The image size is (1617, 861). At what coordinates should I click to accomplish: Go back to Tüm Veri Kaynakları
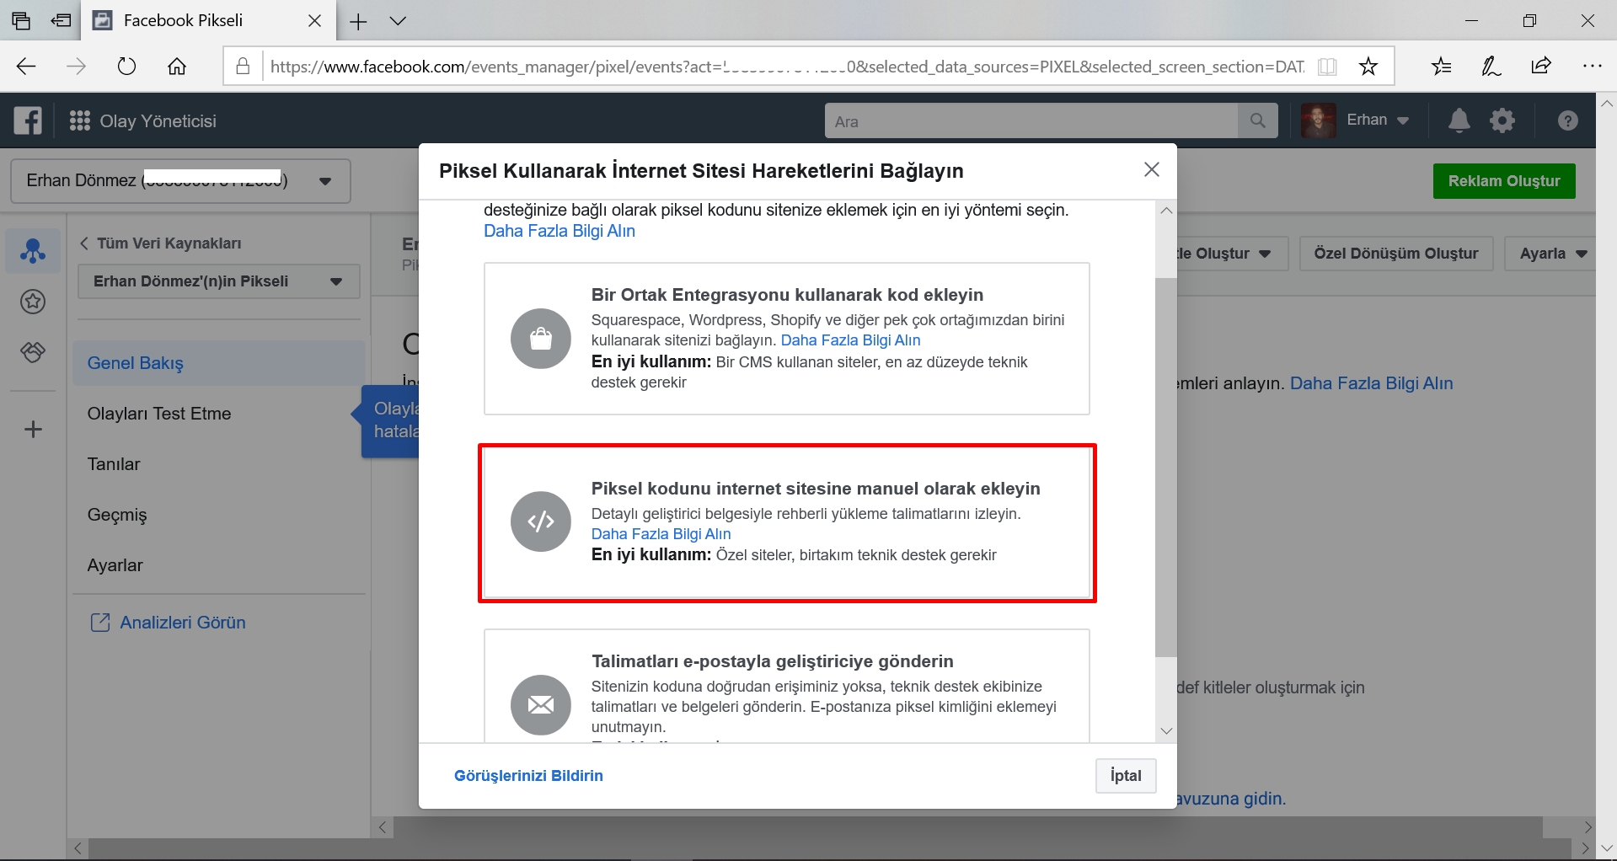[x=160, y=243]
